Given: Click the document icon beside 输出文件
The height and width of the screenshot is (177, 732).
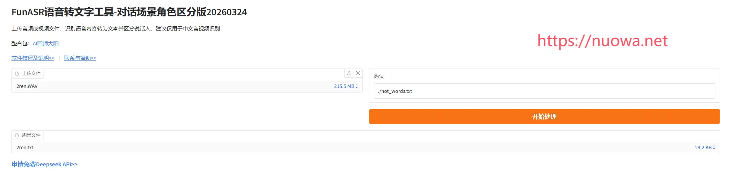Looking at the screenshot, I should pos(17,135).
